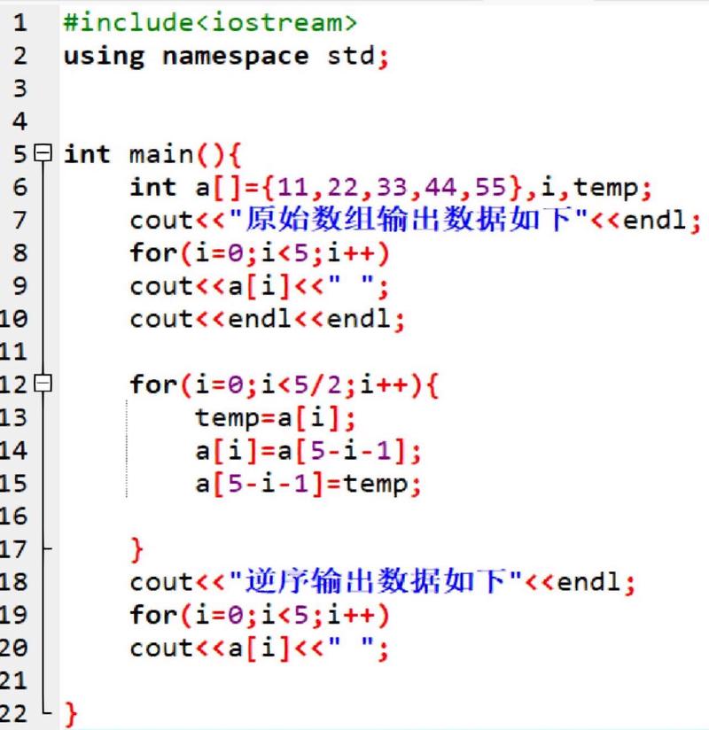
Task: Click 'for(i=0;i<5;i++)' on line 8
Action: coord(260,253)
